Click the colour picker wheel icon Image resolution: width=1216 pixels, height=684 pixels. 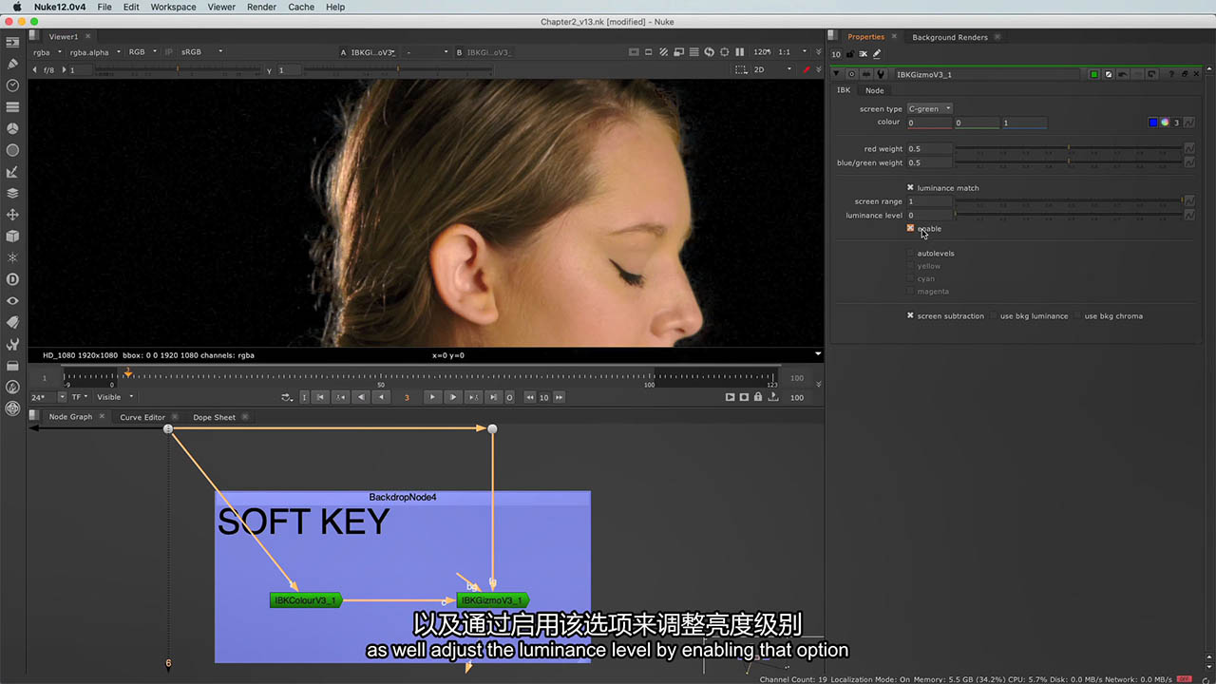[1165, 123]
